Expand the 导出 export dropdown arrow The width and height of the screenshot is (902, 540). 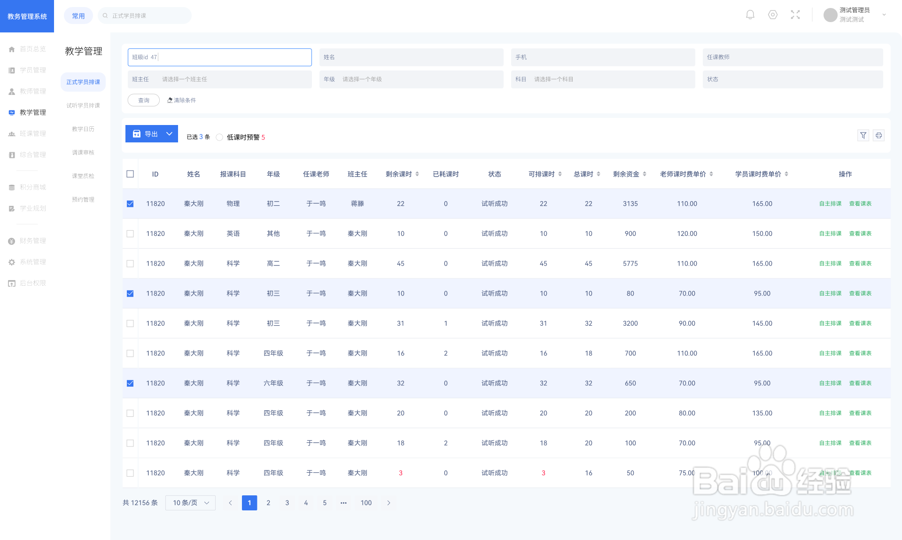(x=169, y=134)
